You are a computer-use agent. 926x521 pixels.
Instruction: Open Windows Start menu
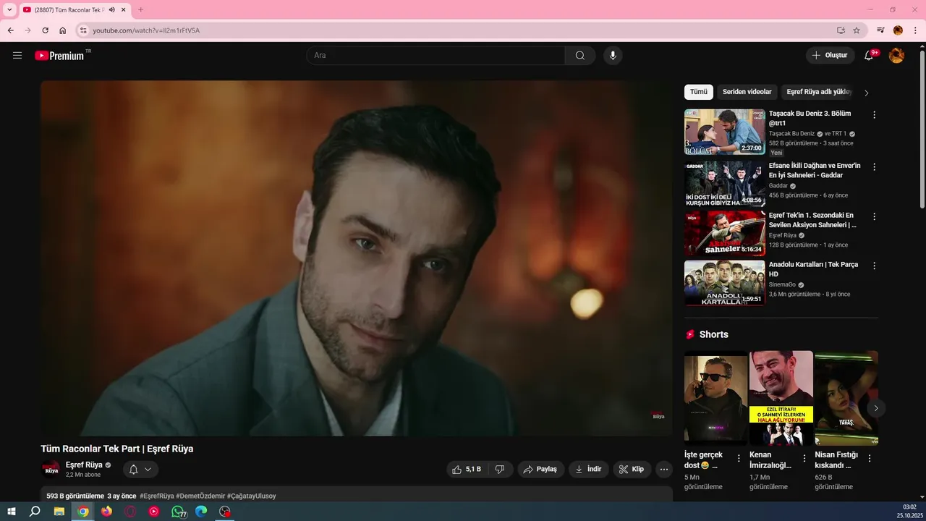12,511
